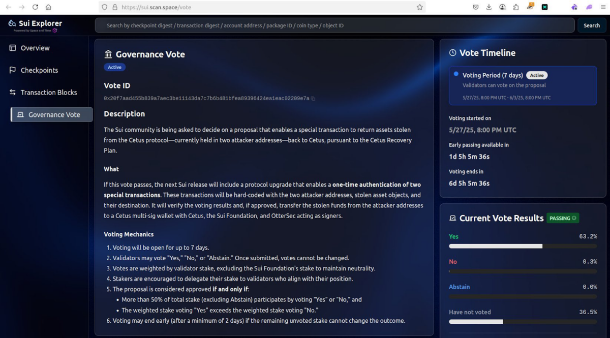Reload the current browser page
The width and height of the screenshot is (610, 338).
coord(35,7)
